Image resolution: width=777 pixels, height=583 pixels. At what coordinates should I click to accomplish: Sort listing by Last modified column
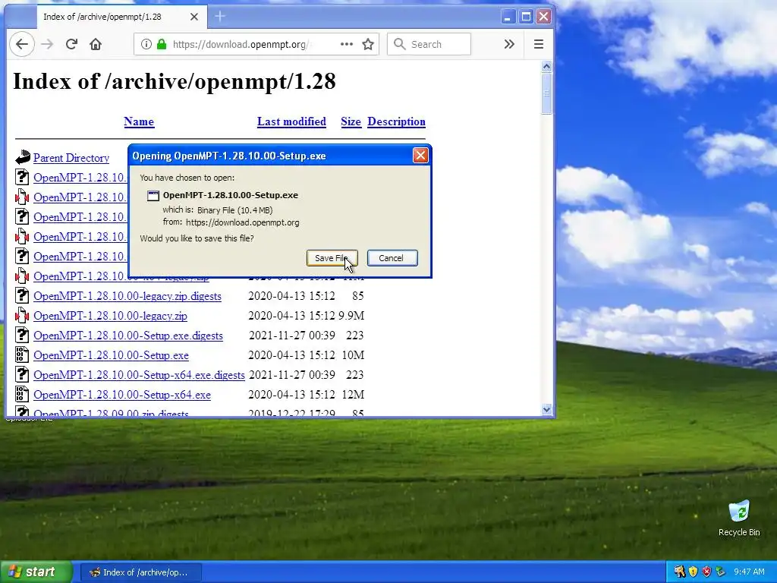(x=291, y=121)
